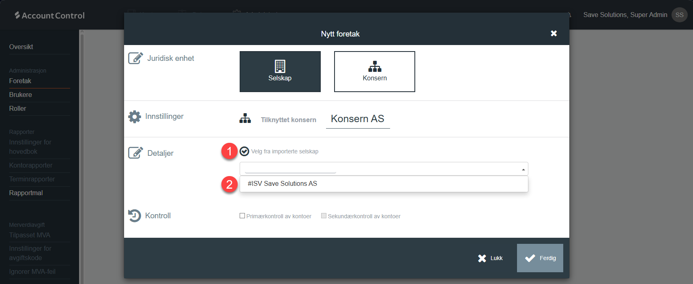693x284 pixels.
Task: Toggle Velg fra importerte selskap
Action: click(245, 151)
